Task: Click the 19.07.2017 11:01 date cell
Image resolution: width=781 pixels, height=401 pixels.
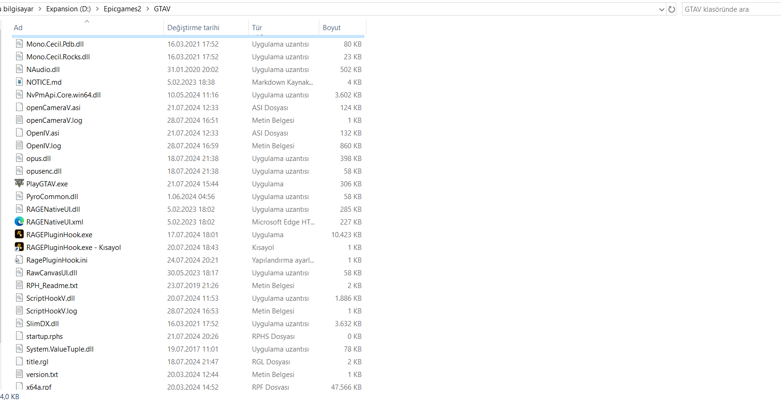Action: click(193, 349)
